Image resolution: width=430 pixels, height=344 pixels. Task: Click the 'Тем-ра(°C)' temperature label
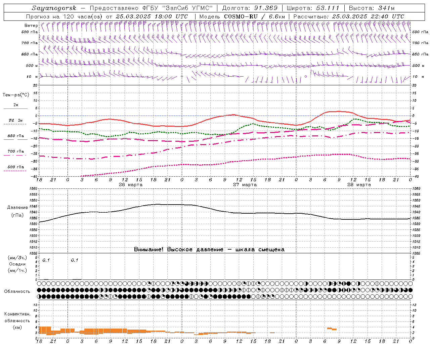(x=16, y=95)
